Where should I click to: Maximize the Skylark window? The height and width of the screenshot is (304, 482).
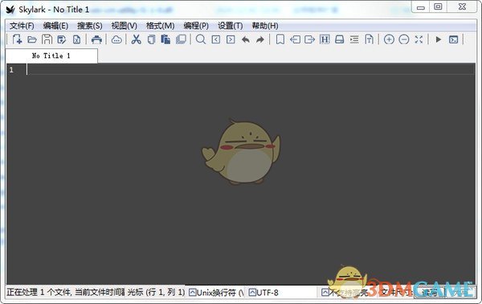[438, 6]
